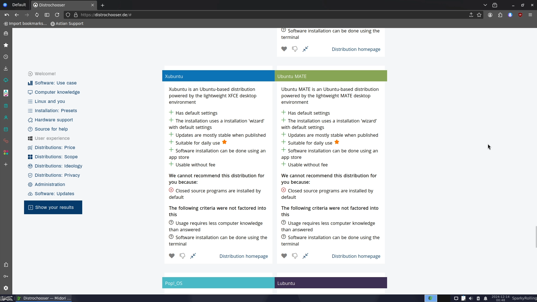Open the sidebar downloads panel
Image resolution: width=537 pixels, height=302 pixels.
point(6,69)
